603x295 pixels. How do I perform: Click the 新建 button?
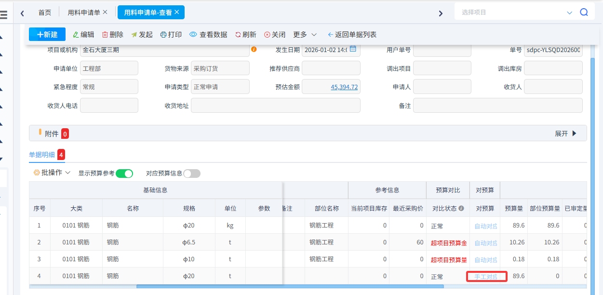click(x=47, y=35)
